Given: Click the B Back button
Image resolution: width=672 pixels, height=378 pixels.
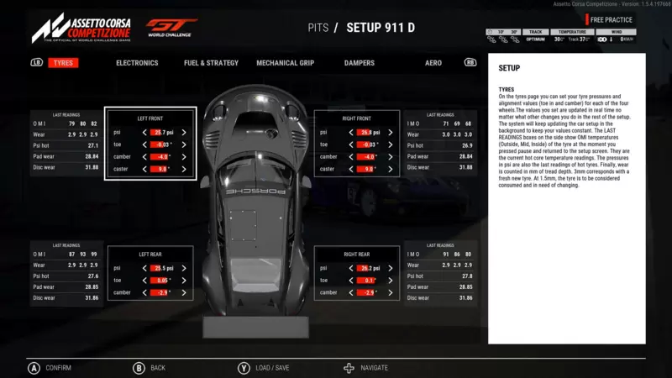Looking at the screenshot, I should [x=150, y=368].
